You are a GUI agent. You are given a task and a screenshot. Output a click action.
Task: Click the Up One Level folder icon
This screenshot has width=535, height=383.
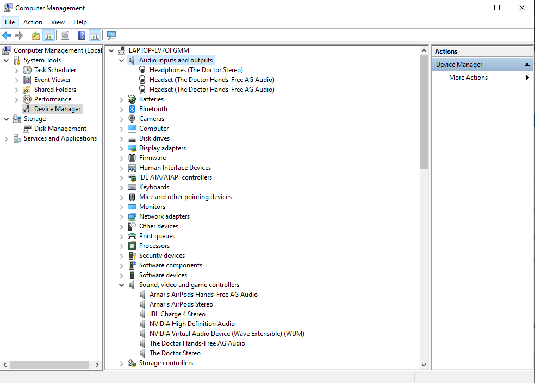tap(36, 35)
